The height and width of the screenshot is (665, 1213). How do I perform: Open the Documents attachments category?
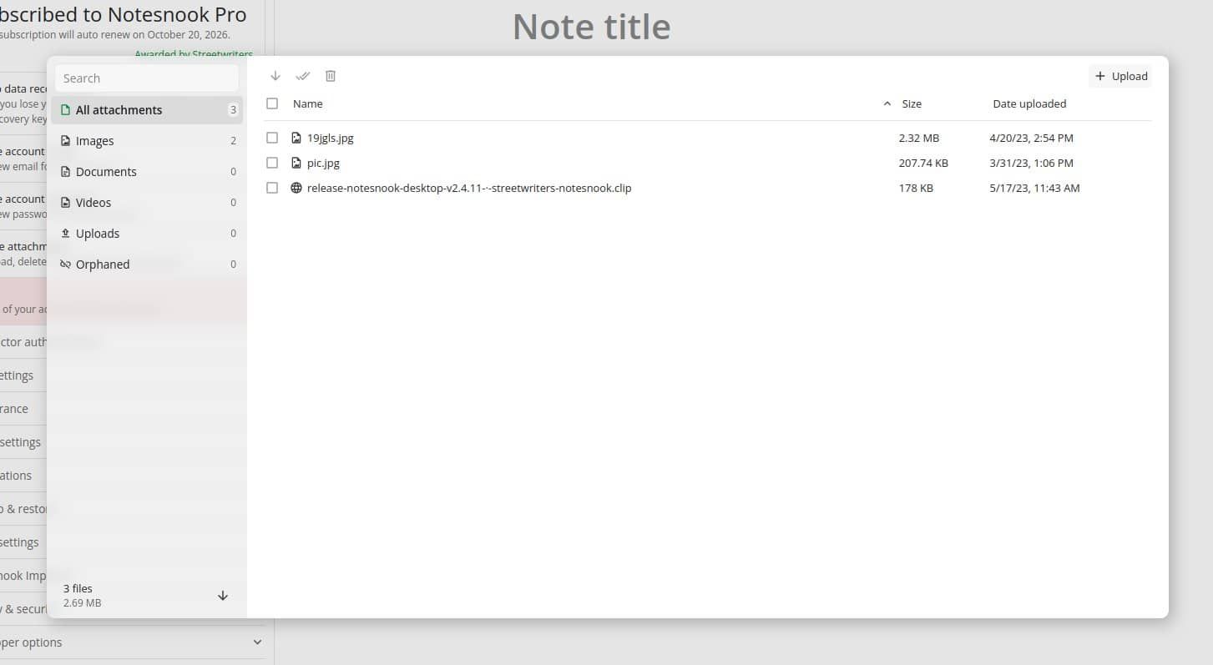click(105, 171)
